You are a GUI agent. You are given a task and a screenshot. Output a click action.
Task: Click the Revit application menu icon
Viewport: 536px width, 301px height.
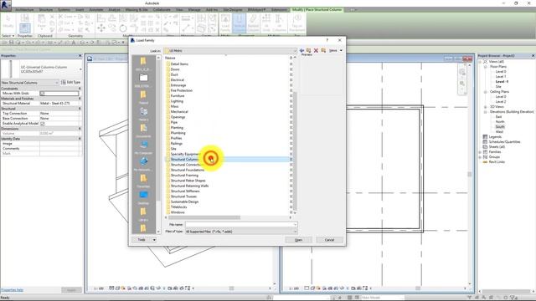(x=6, y=5)
